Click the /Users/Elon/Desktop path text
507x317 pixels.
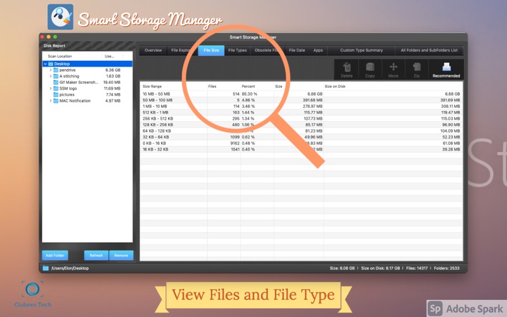[70, 268]
